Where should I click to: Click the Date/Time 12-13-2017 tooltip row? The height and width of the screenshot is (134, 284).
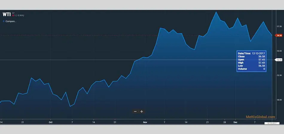(251, 53)
